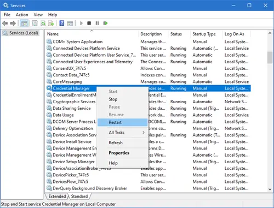Click the vertical scrollbar thumb
The image size is (274, 208).
pos(270,57)
